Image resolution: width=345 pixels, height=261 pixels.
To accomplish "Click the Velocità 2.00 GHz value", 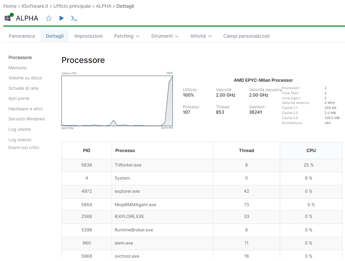I will pyautogui.click(x=226, y=95).
